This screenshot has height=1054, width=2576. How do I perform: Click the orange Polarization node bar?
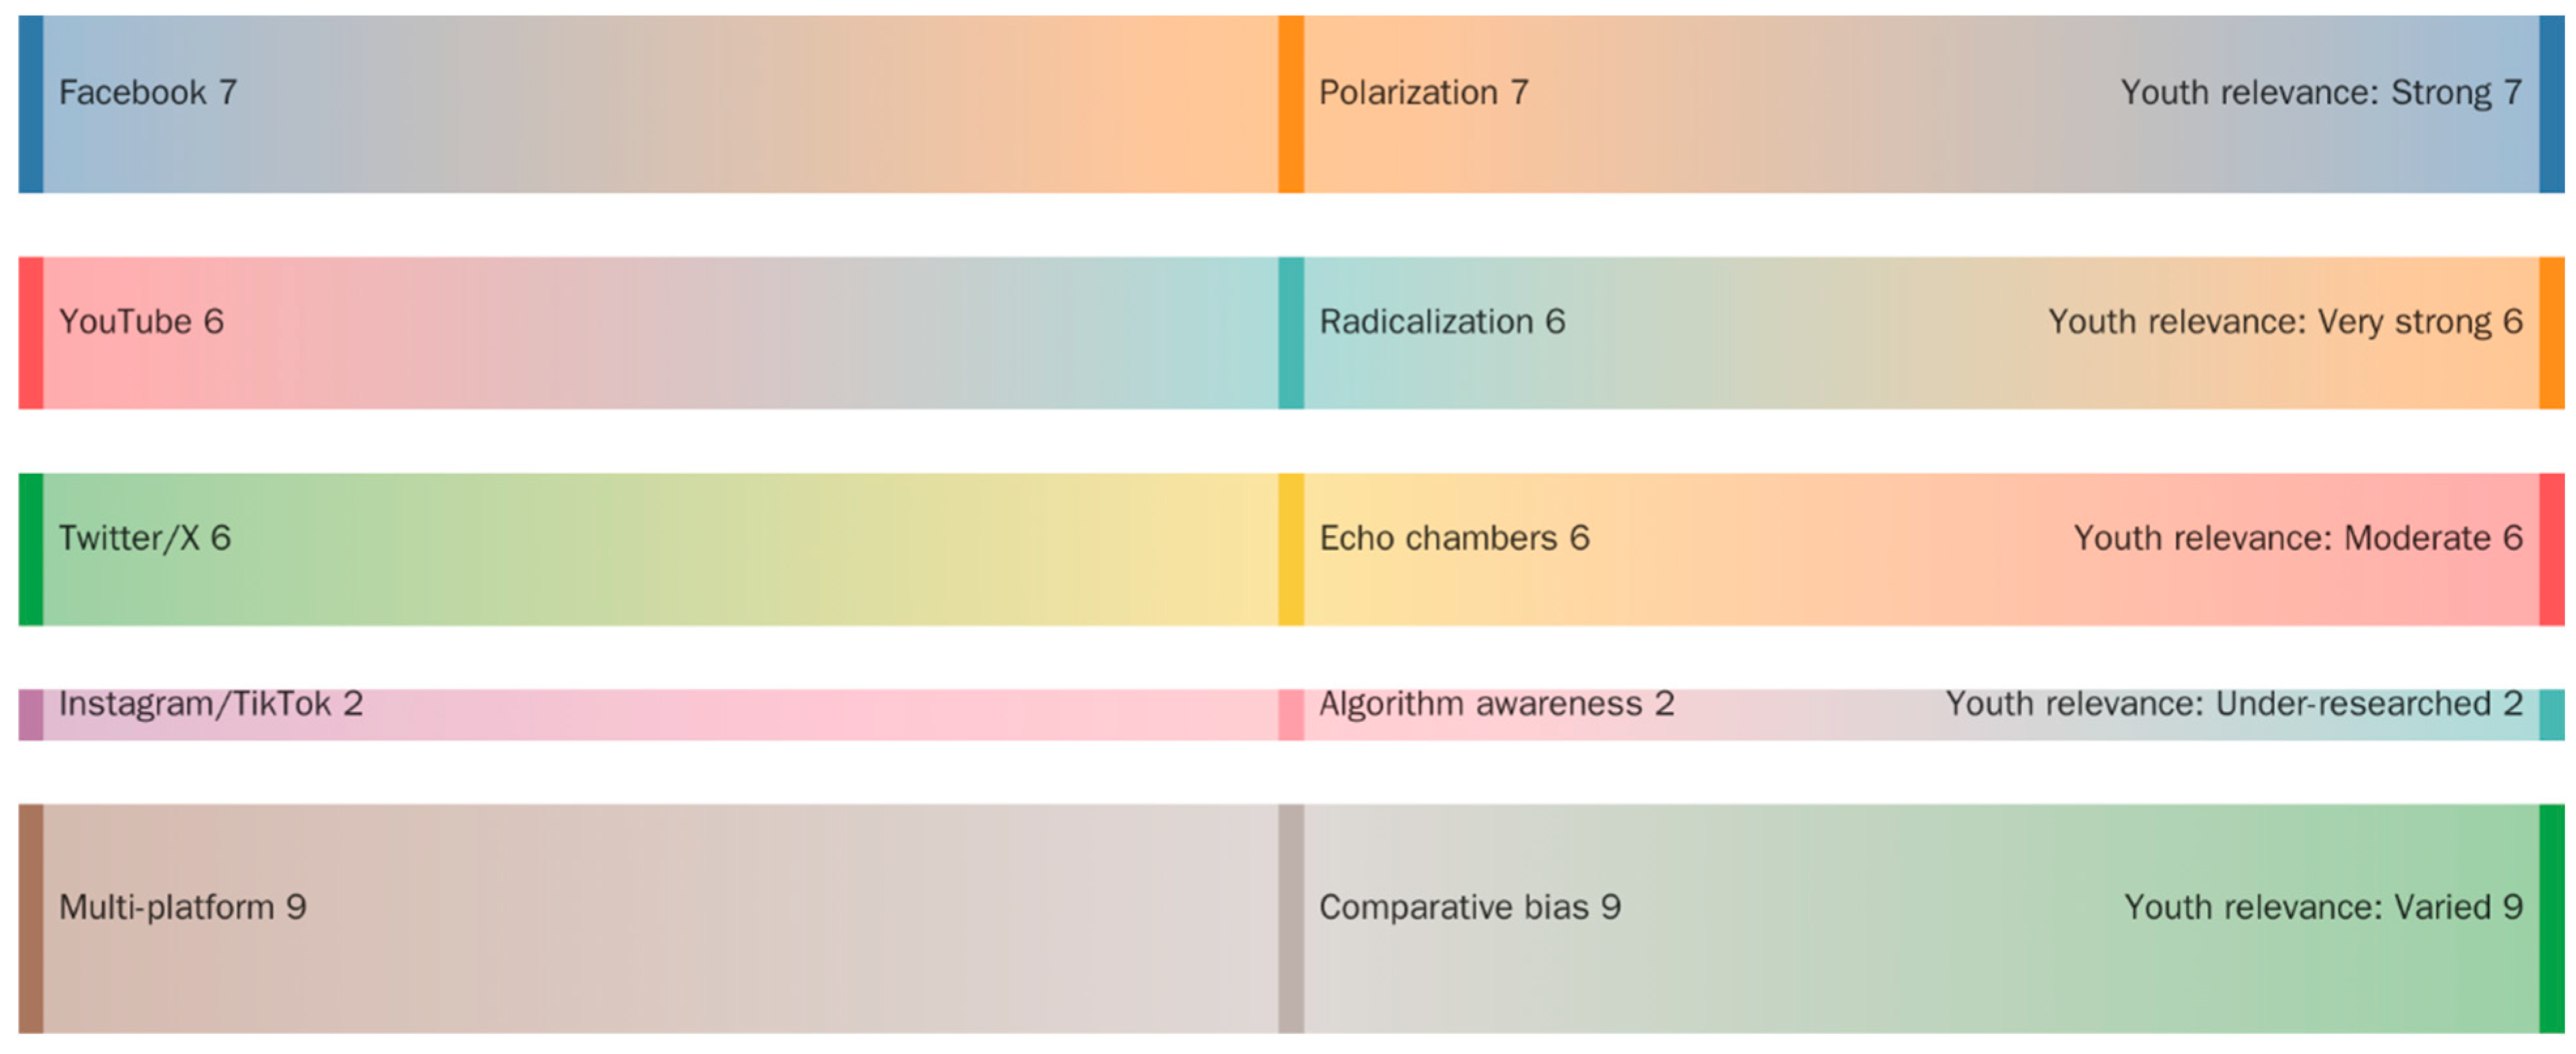[x=1290, y=104]
